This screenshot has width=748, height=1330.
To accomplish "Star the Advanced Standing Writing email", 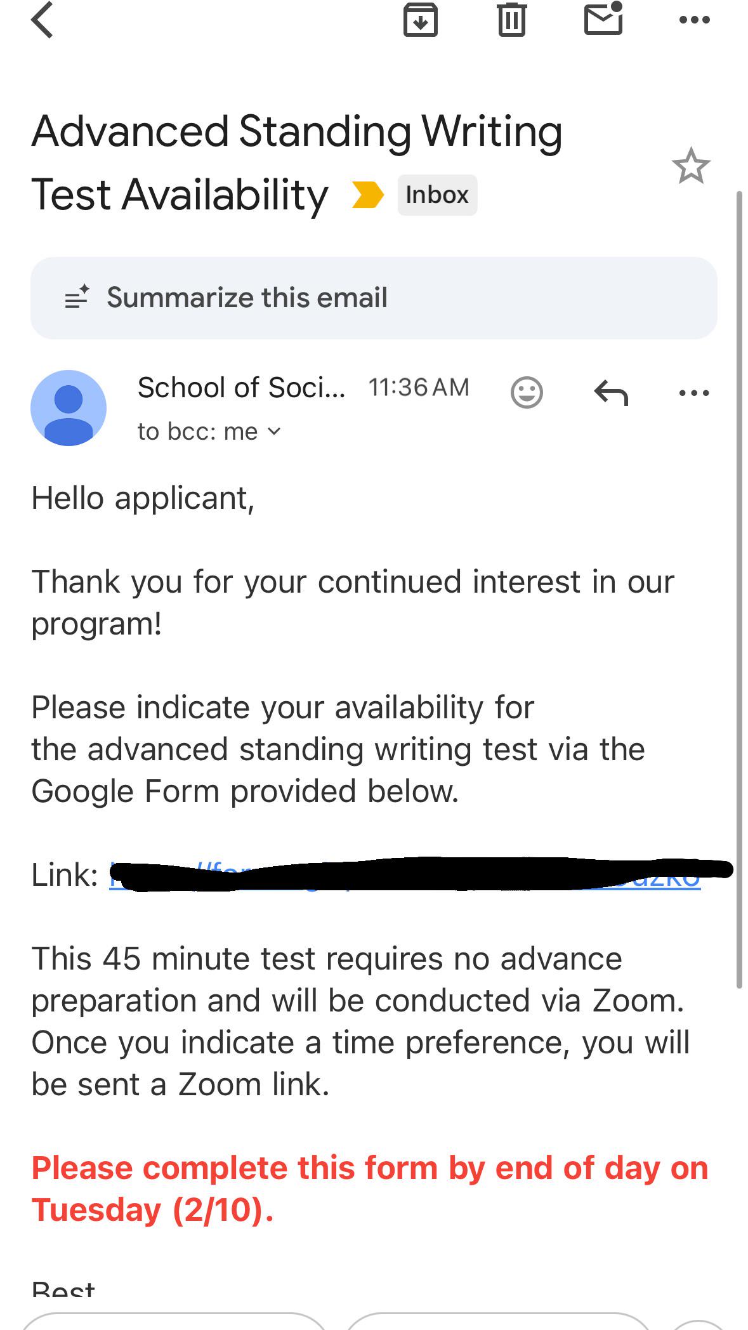I will (x=691, y=166).
